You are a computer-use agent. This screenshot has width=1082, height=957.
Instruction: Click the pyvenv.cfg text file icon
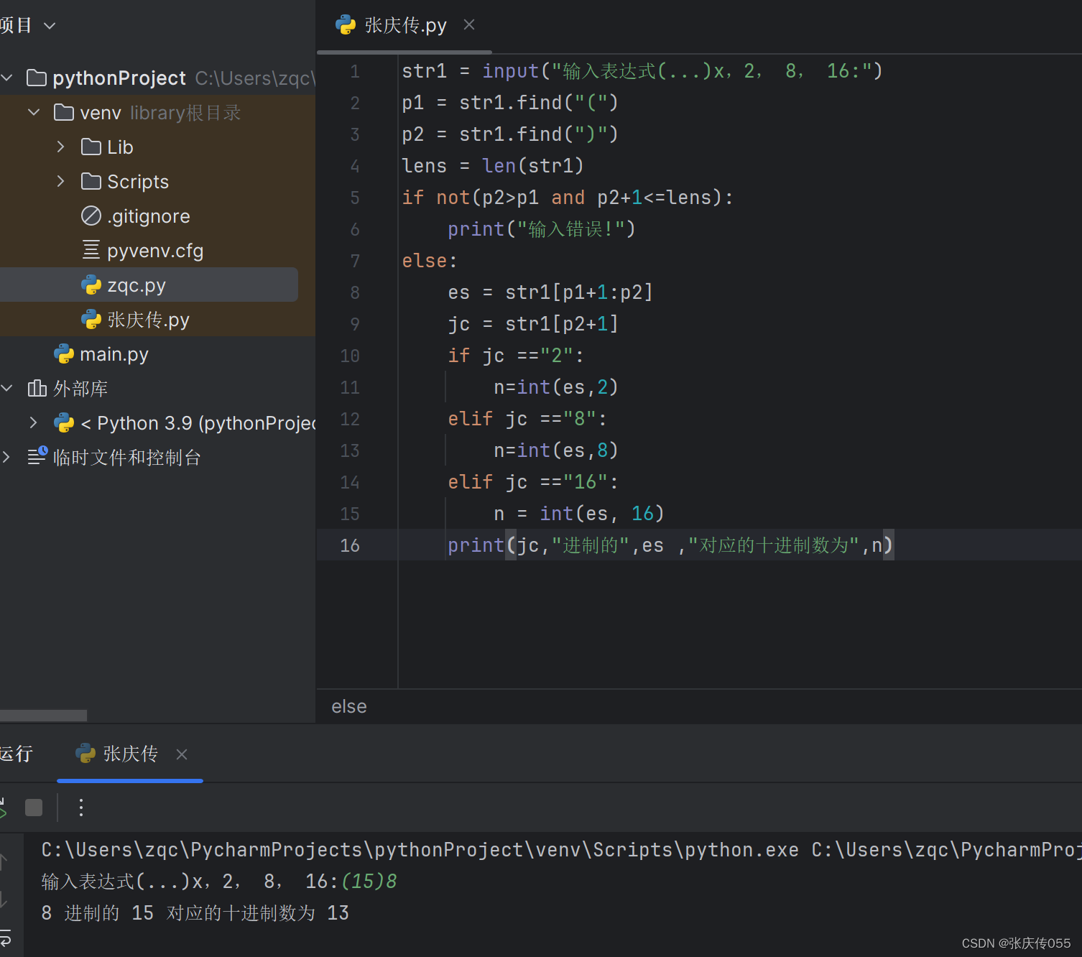[x=91, y=250]
